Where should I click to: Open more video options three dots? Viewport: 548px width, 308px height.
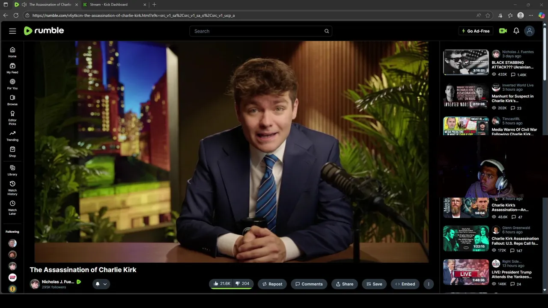coord(429,284)
